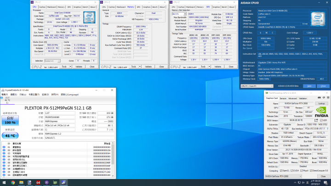331x186 pixels.
Task: Click the GPU-Z refresh icon
Action: (324, 98)
